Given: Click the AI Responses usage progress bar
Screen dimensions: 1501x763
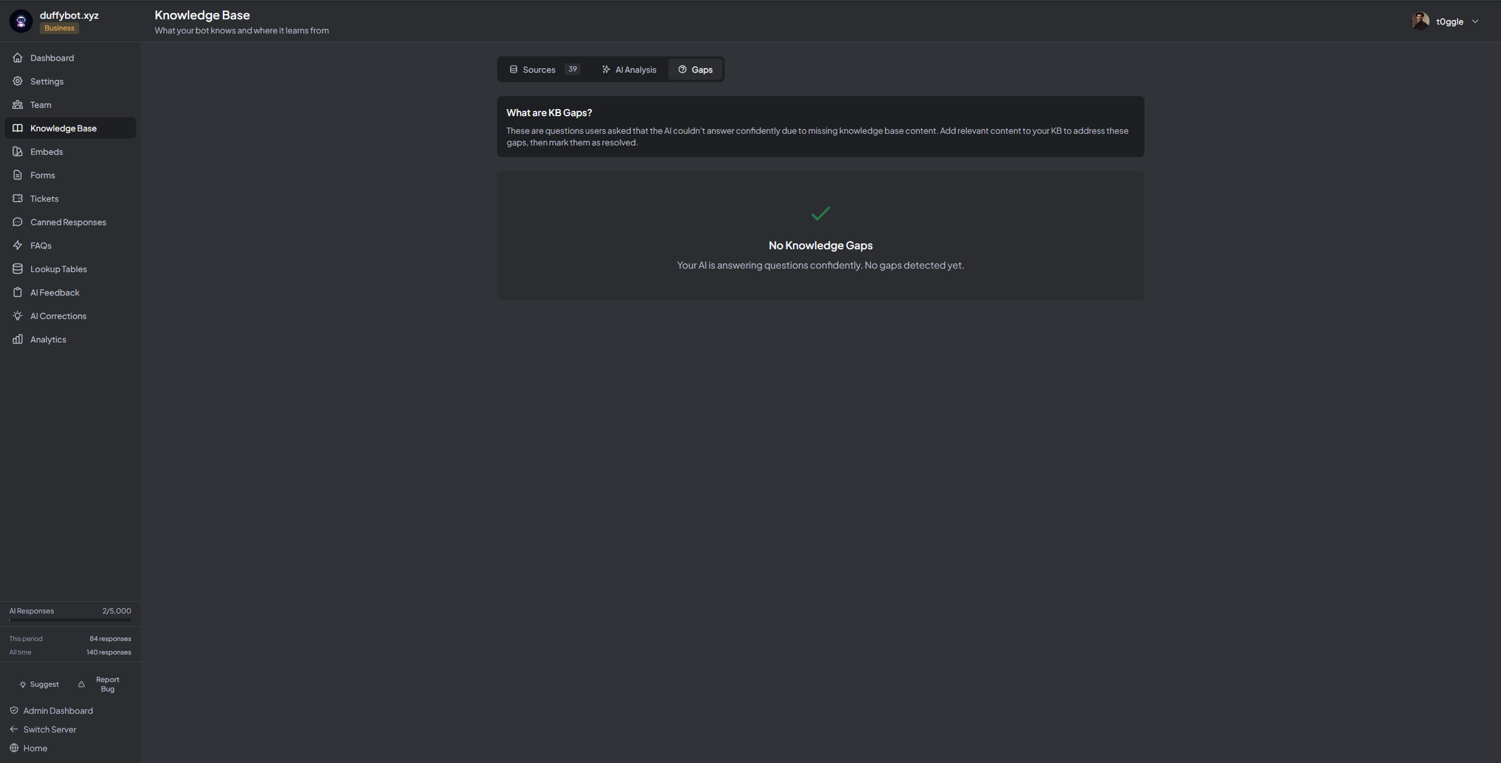Looking at the screenshot, I should point(70,619).
